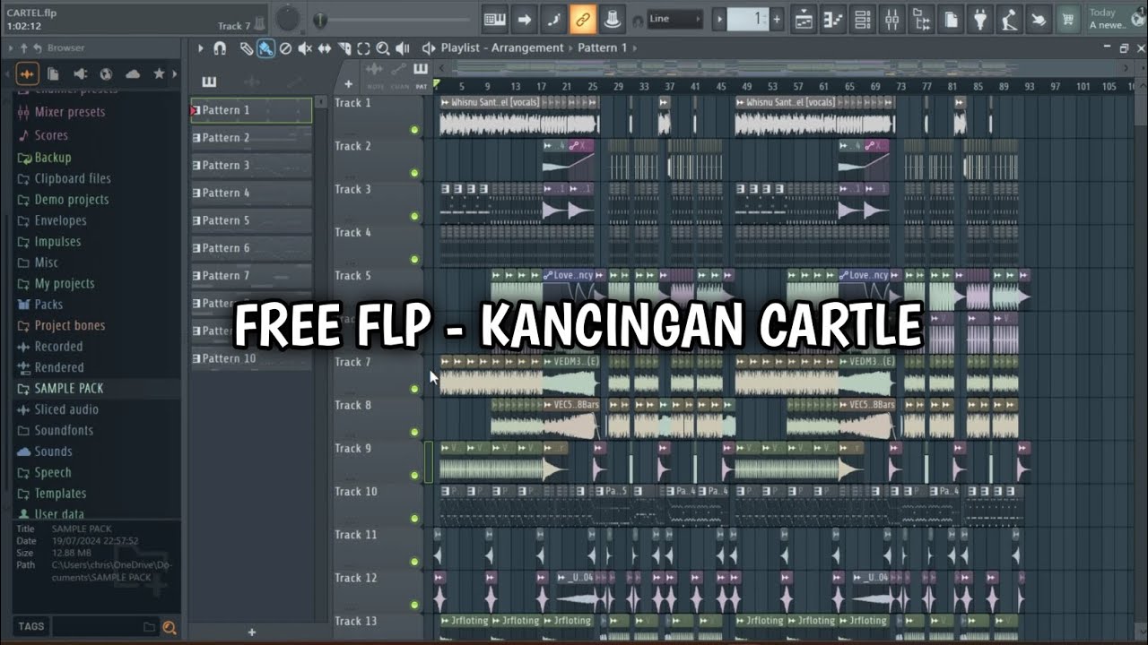Mute Track 8 with its green light
This screenshot has width=1148, height=645.
[x=414, y=432]
